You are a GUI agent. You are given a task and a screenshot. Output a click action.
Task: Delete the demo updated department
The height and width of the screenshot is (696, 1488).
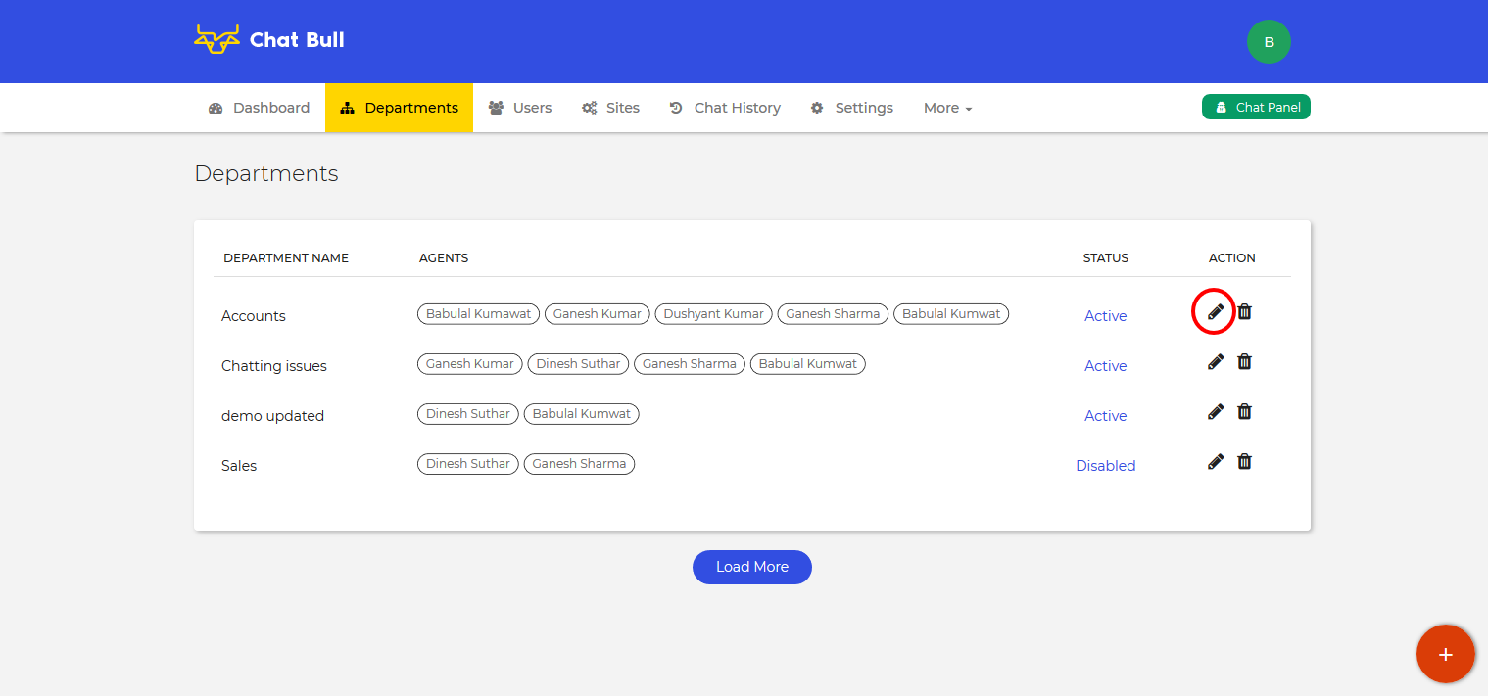(1244, 411)
